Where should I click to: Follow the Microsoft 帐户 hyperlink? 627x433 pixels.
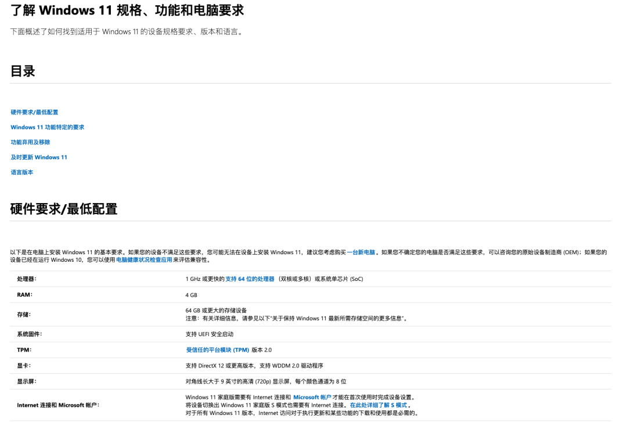[312, 398]
